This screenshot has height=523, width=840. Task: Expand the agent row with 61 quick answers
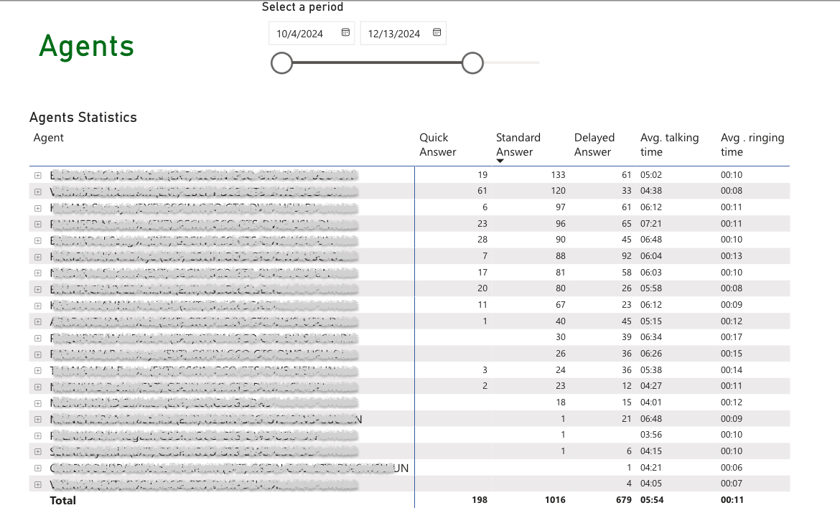point(37,192)
